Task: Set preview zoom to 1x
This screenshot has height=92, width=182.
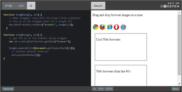Action: [95, 89]
